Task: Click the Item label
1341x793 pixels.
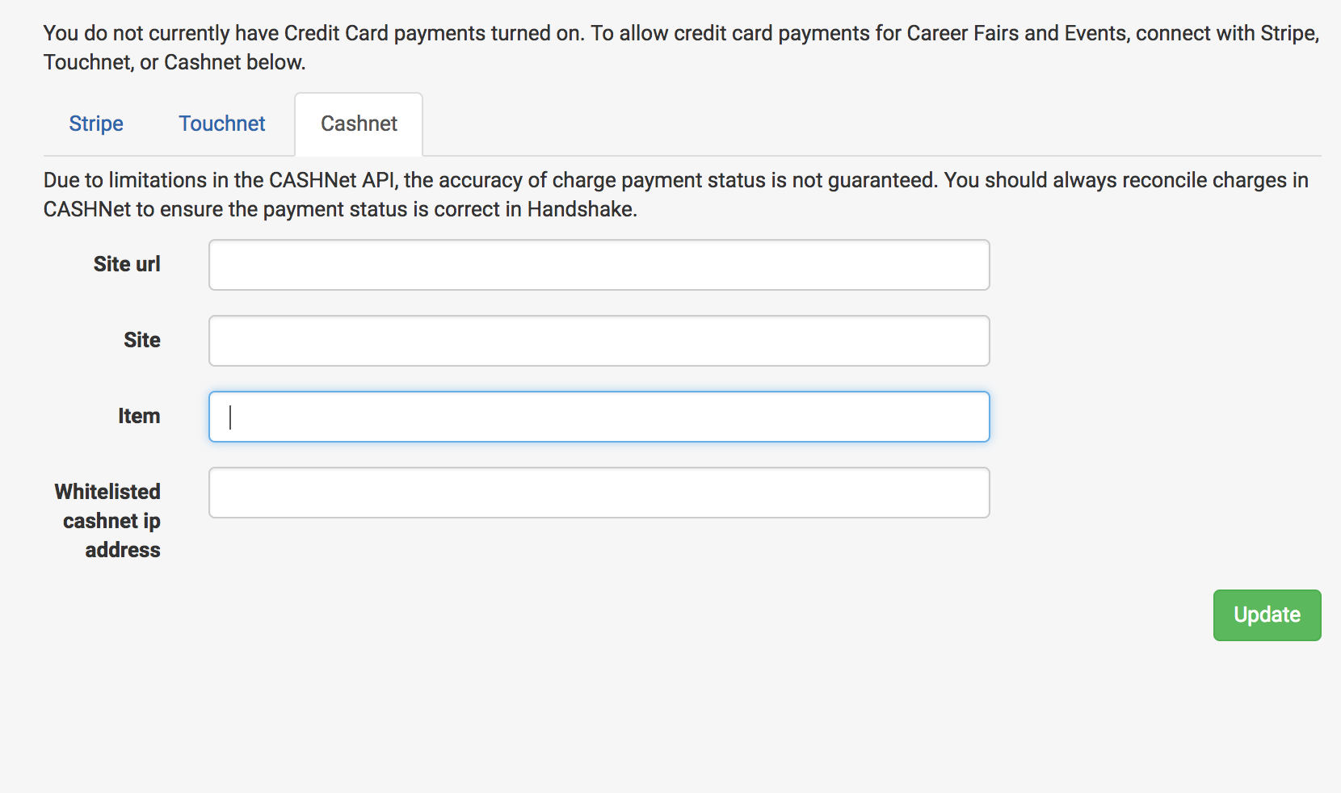Action: [x=139, y=416]
